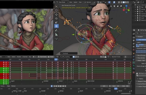Toggle viewport gizmos button
Viewport: 146px width, 95px height.
coord(109,2)
